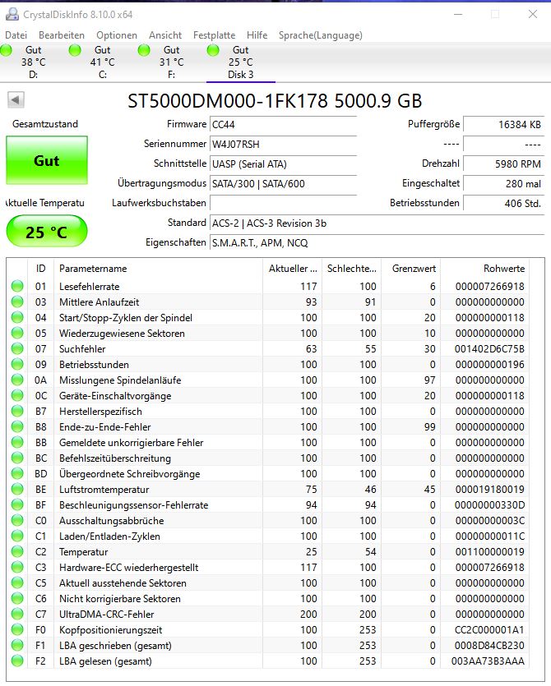Click status dot of Suchfehler row
The width and height of the screenshot is (551, 686).
click(17, 348)
